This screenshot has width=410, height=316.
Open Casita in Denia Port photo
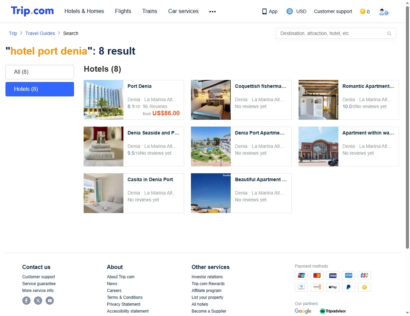click(x=104, y=193)
